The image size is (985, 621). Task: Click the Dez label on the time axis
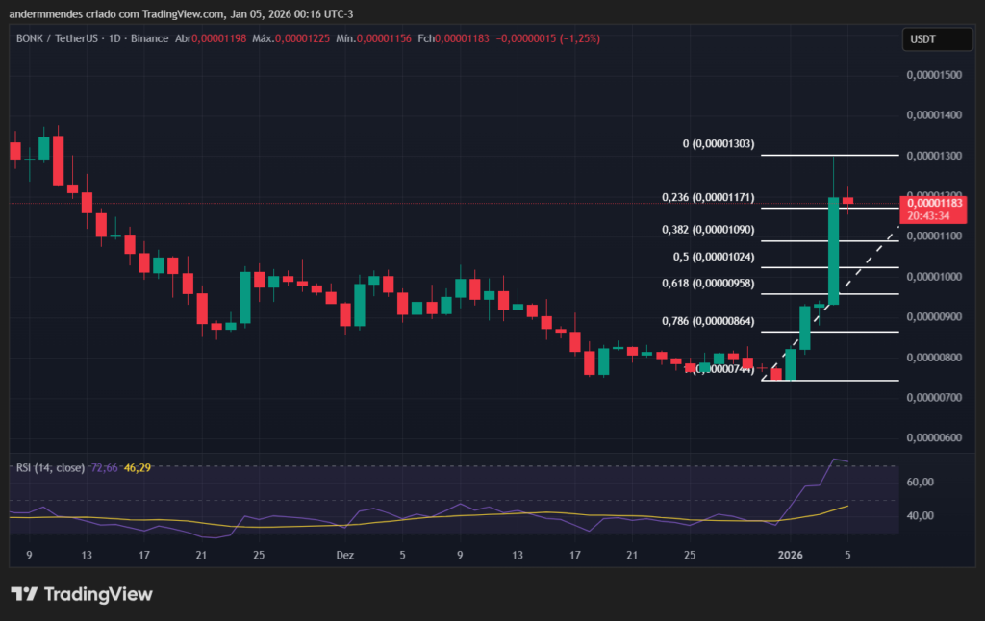(x=344, y=555)
